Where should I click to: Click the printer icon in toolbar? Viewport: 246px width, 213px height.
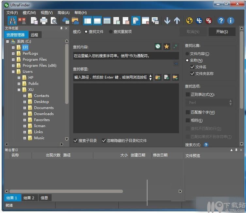44,21
